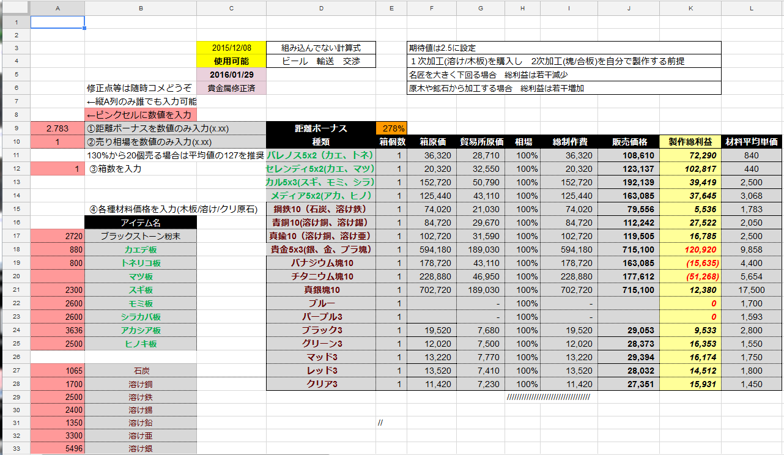The image size is (784, 455).
Task: Click the パープル3 row label
Action: (320, 317)
